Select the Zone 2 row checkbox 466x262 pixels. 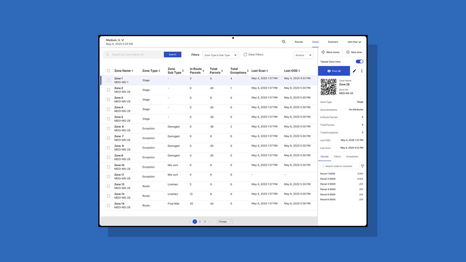pos(108,90)
